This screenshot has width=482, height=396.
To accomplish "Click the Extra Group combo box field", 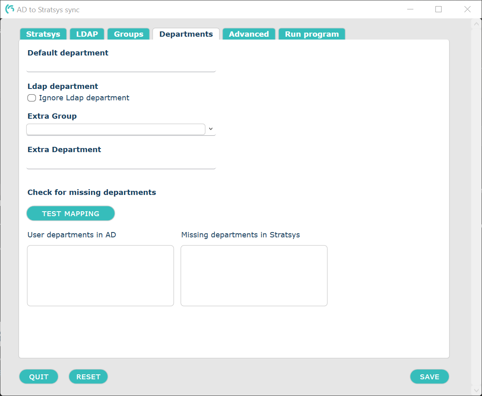I will (x=116, y=129).
